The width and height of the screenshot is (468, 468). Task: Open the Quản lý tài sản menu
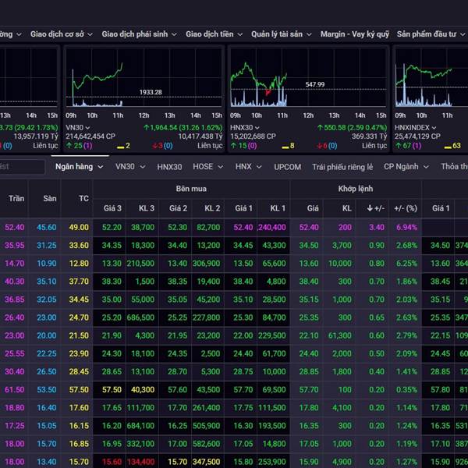[282, 34]
